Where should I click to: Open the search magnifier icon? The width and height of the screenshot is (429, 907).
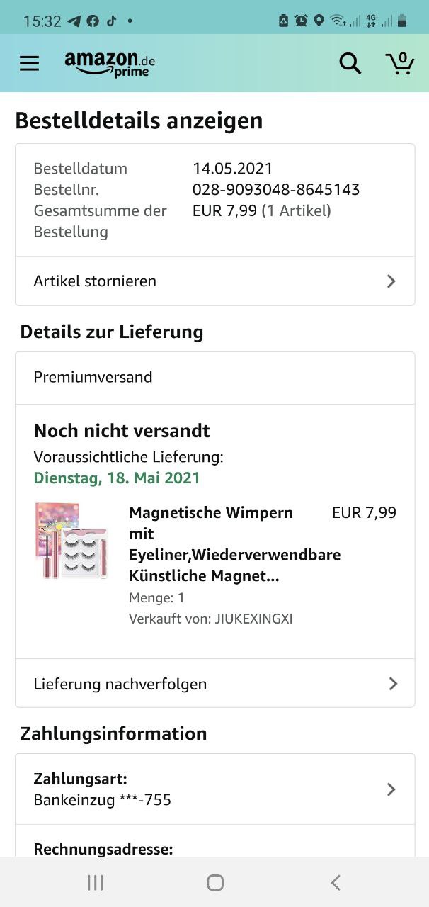pyautogui.click(x=350, y=64)
